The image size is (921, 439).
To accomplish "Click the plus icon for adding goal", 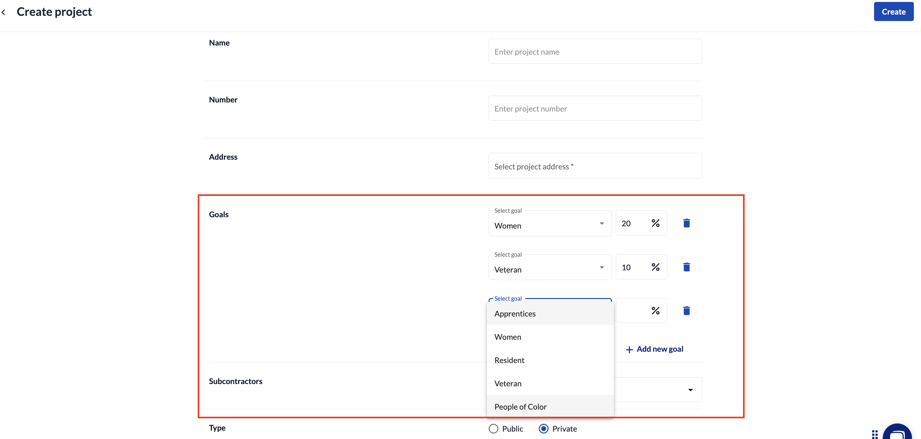I will 629,349.
